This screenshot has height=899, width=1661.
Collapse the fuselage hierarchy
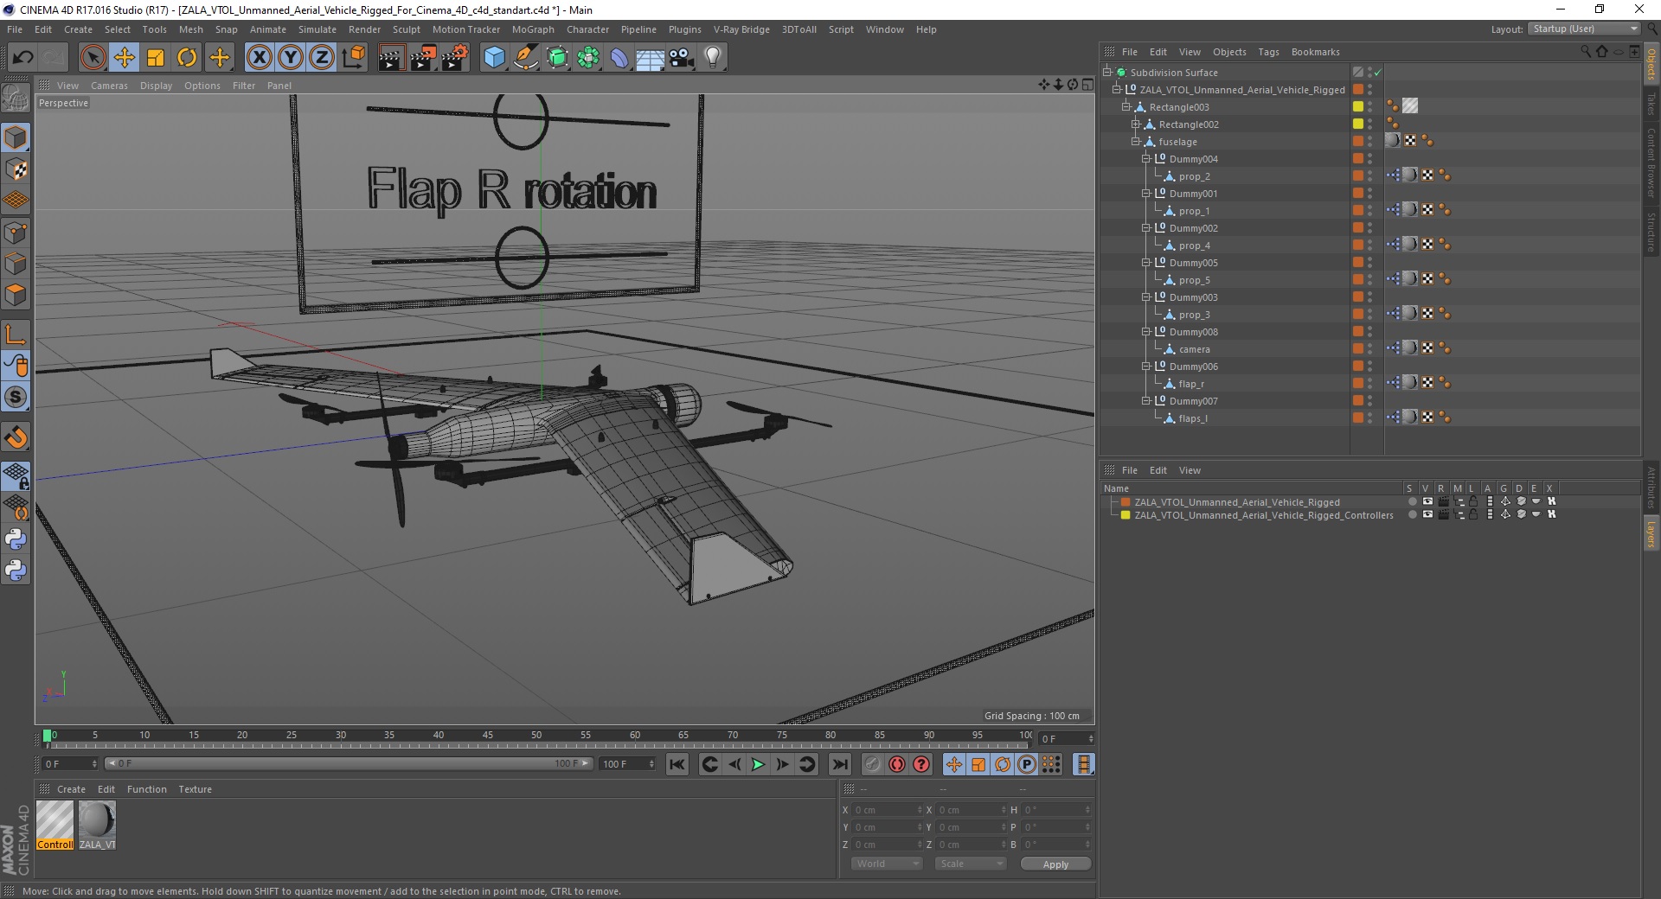pos(1136,142)
